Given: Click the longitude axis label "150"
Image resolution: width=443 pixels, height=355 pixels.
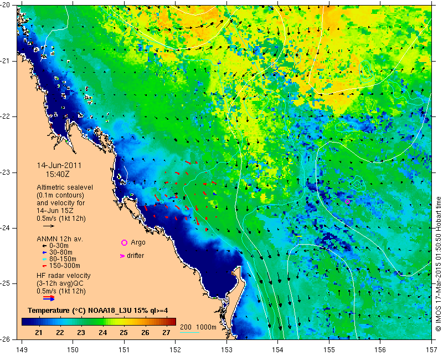Looking at the screenshot, I should pos(73,350).
